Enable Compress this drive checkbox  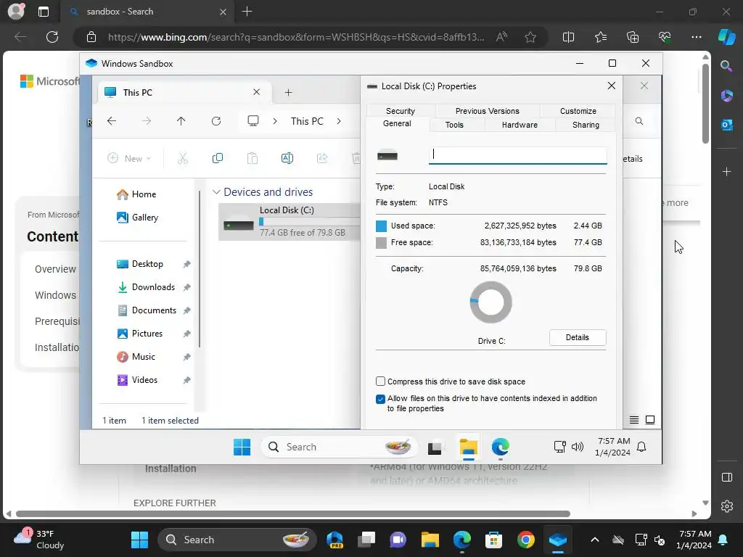[x=380, y=381]
